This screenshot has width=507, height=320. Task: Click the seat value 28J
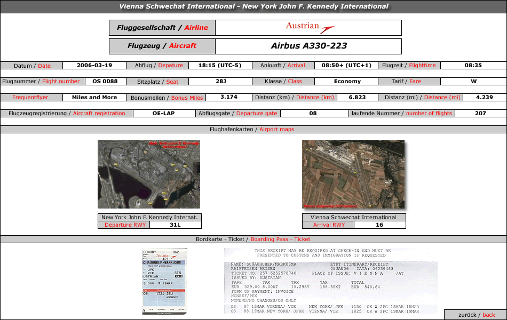pos(221,81)
